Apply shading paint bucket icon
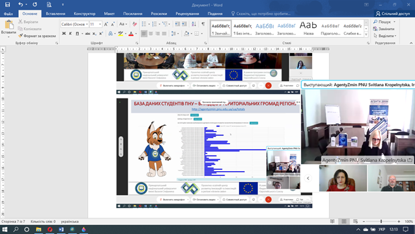This screenshot has width=415, height=234. point(186,34)
